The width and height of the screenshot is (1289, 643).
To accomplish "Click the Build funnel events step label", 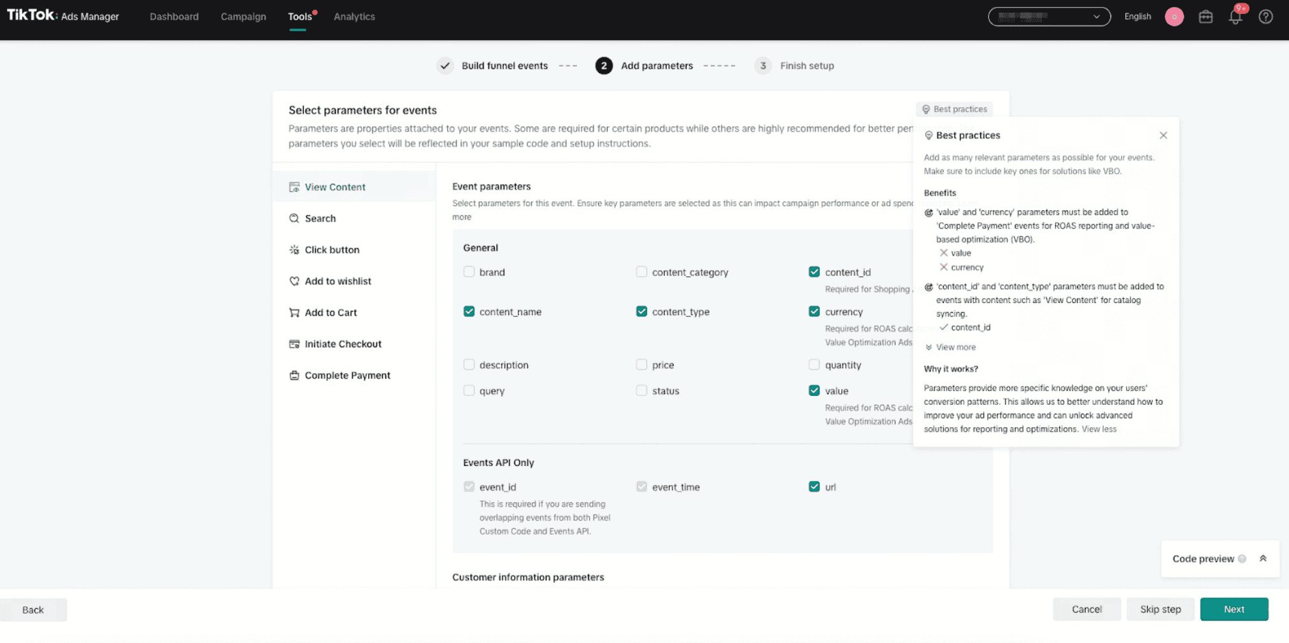I will click(504, 66).
